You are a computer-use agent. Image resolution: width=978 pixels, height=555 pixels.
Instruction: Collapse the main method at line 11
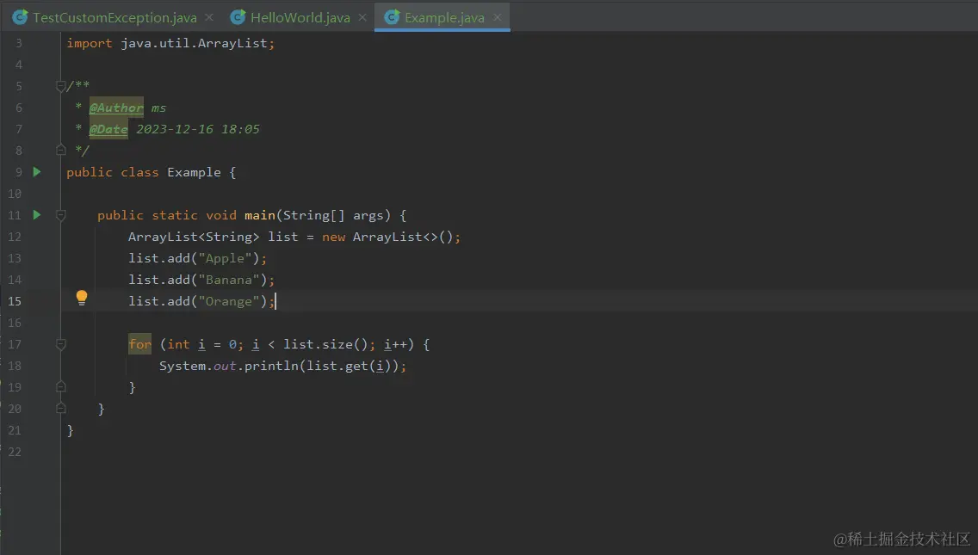(x=60, y=215)
